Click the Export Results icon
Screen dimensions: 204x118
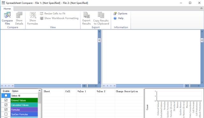86,15
